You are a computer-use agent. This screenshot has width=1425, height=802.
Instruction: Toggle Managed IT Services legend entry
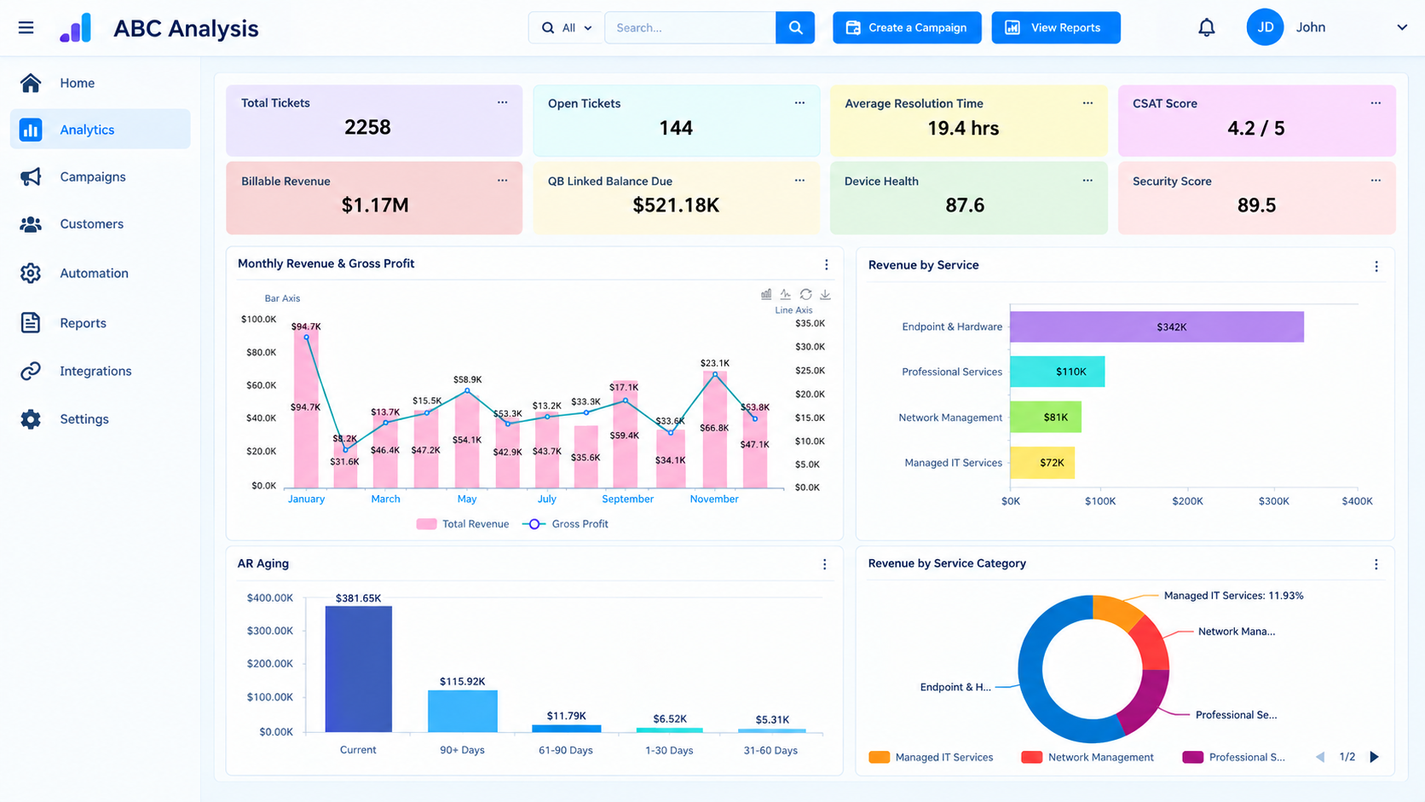[x=932, y=757]
